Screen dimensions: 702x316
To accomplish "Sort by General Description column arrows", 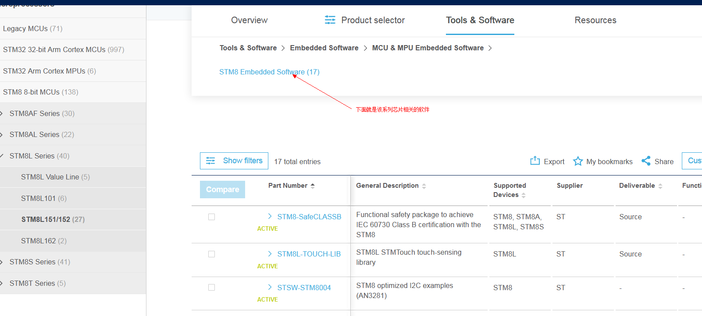I will point(424,186).
